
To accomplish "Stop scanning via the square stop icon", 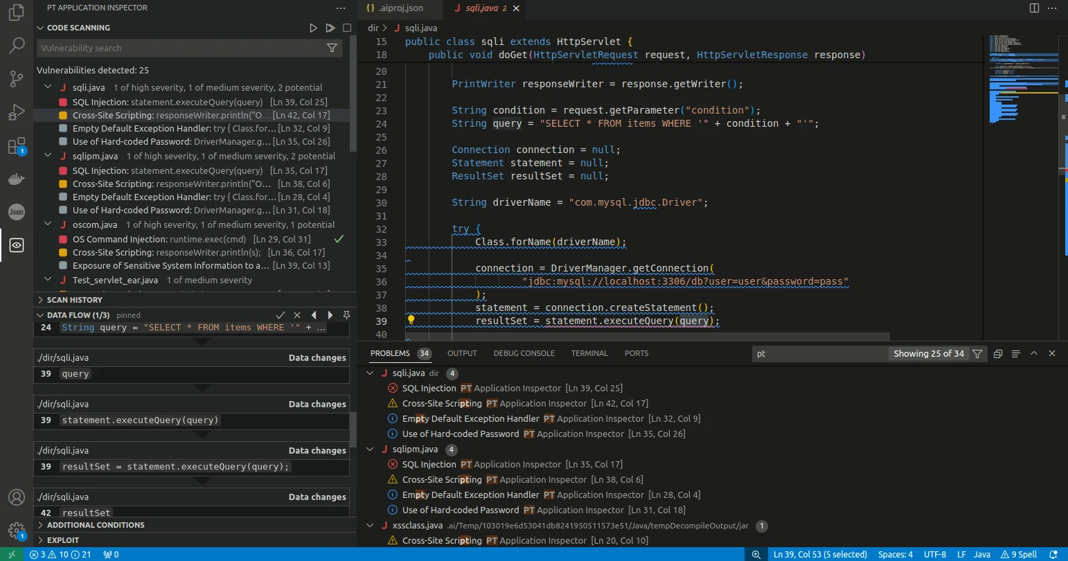I will (x=347, y=28).
